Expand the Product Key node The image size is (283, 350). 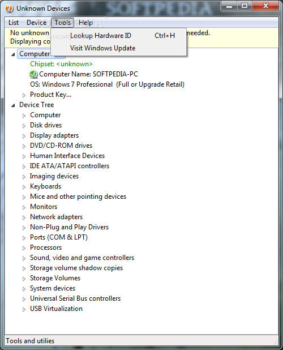24,95
